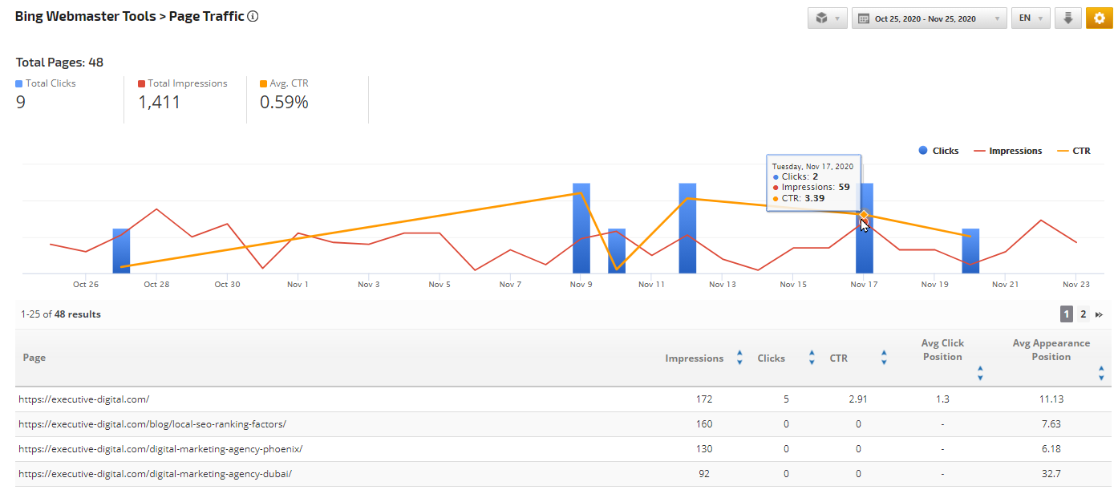Open the local-seo-ranking-factors page link
1118x490 pixels.
(152, 424)
